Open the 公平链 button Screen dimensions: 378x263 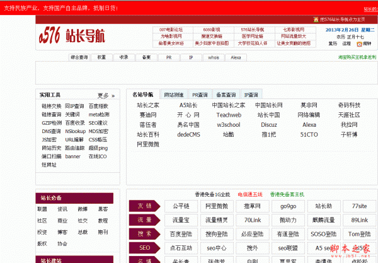pos(181,206)
